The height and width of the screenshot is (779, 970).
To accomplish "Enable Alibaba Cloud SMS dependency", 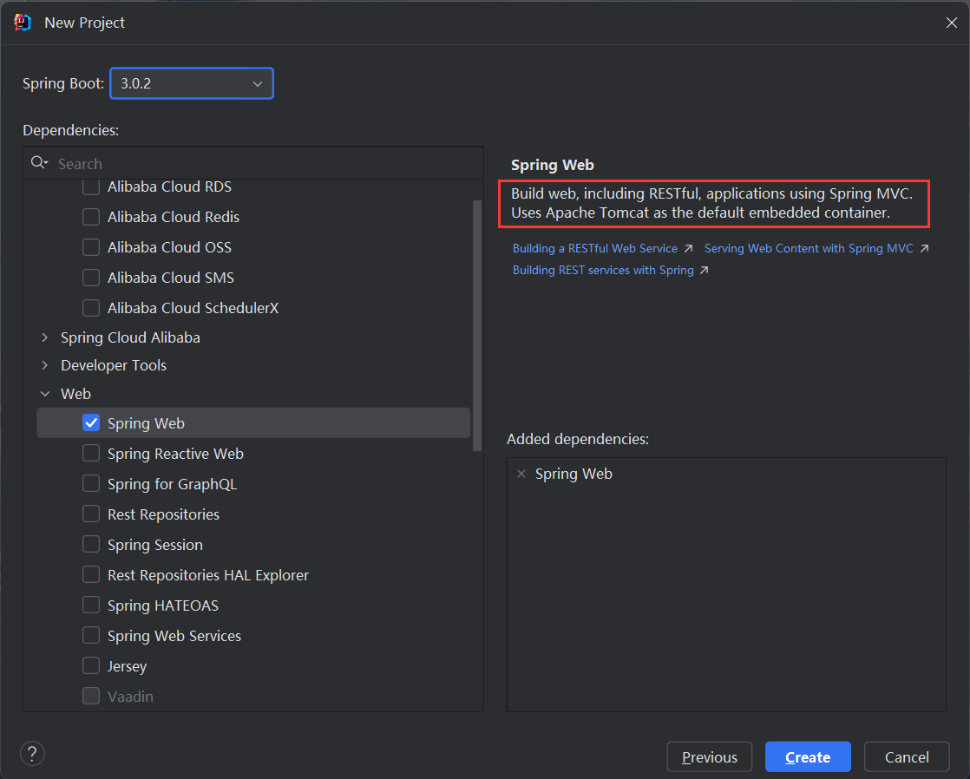I will (x=91, y=278).
